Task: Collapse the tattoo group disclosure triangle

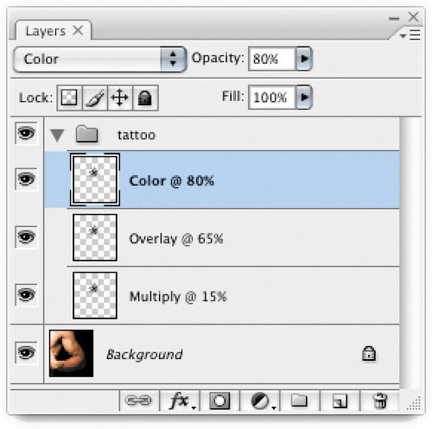Action: [57, 136]
